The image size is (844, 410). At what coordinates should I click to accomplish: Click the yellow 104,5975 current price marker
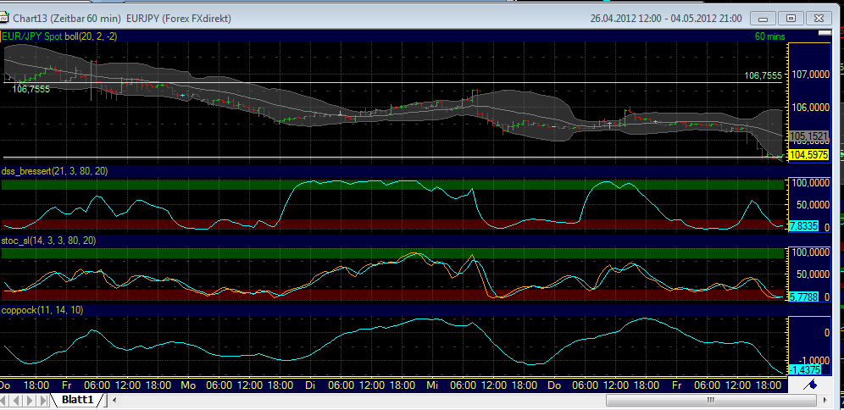(x=808, y=156)
